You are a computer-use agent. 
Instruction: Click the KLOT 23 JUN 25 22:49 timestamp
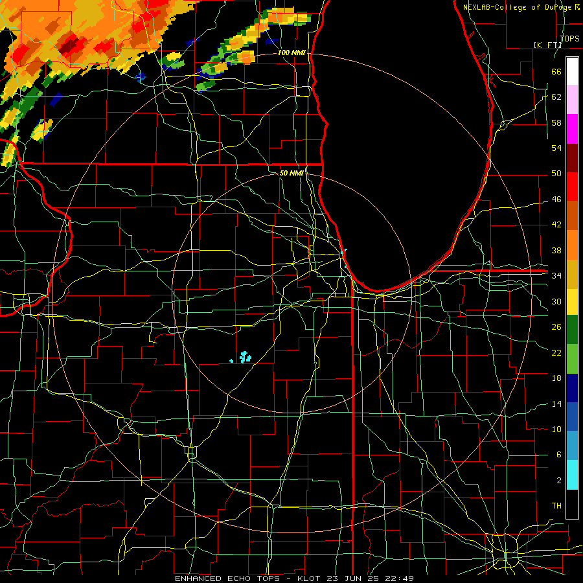point(356,578)
